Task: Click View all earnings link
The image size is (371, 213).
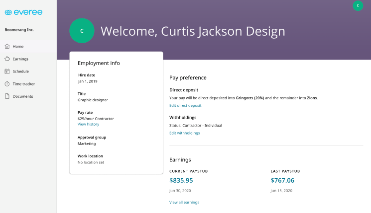Action: pos(184,203)
